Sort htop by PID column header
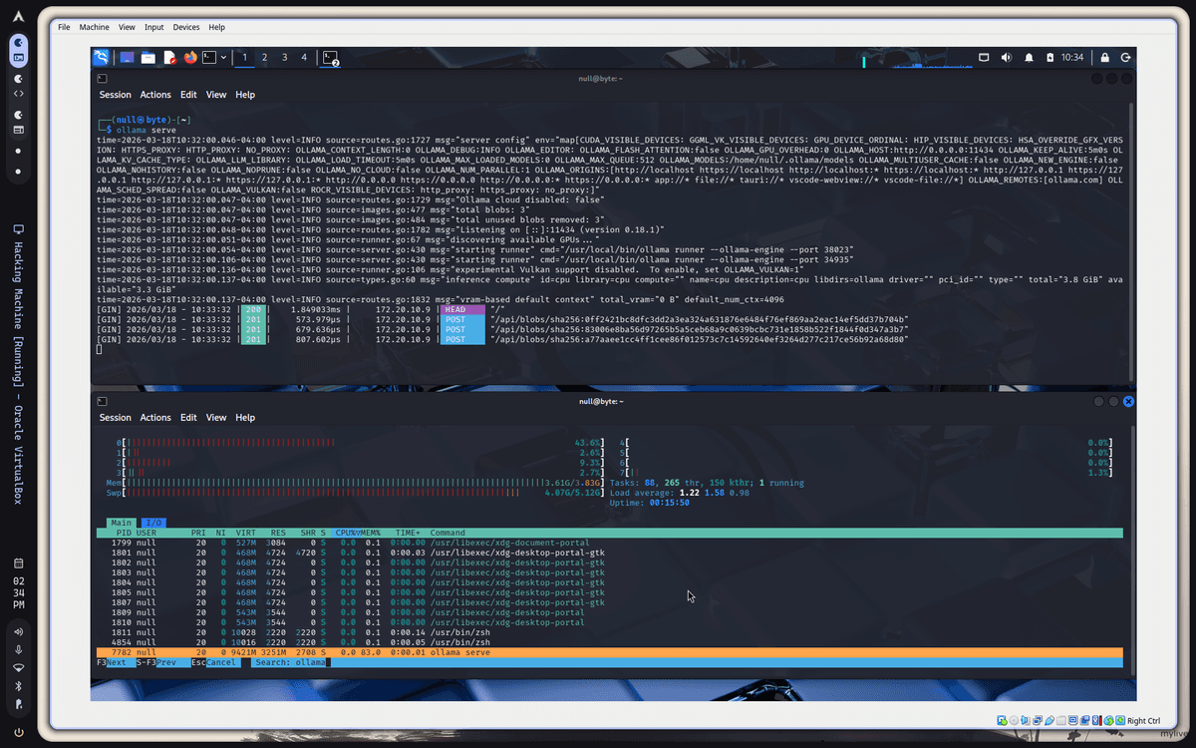 point(123,533)
